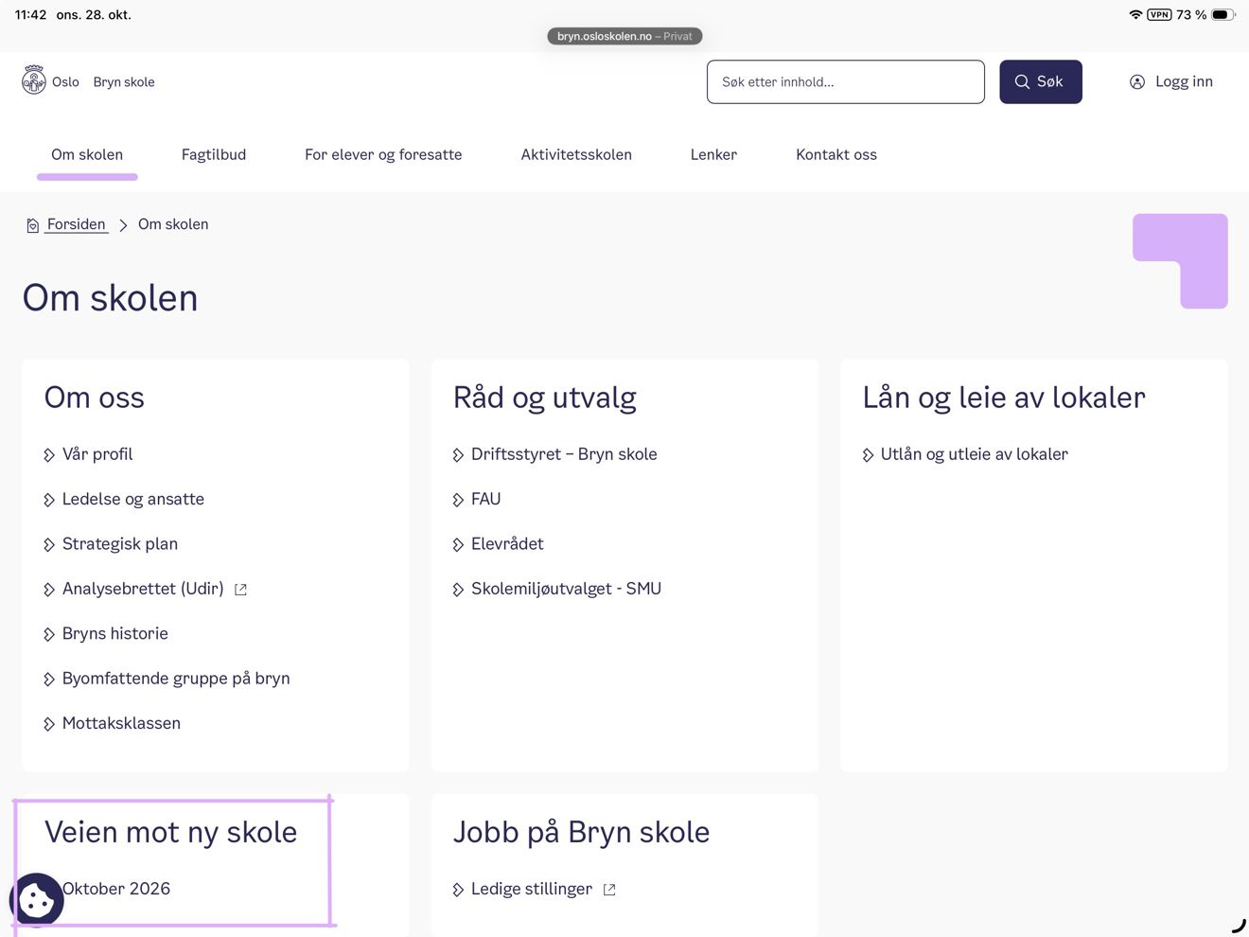Open the Vår profil link
The image size is (1249, 937).
[97, 454]
